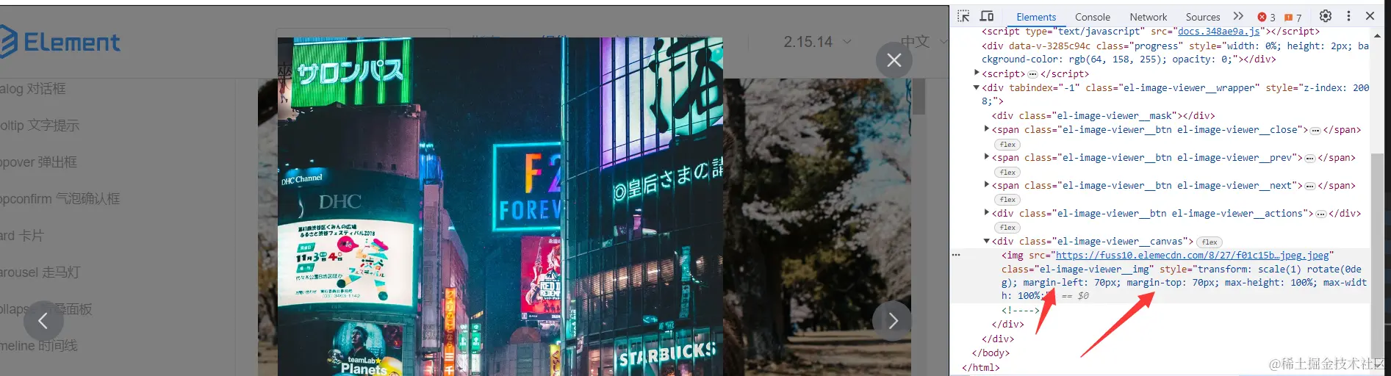Toggle flex badge beside el-image-viewer__canvas
The image size is (1391, 376).
click(x=1210, y=242)
